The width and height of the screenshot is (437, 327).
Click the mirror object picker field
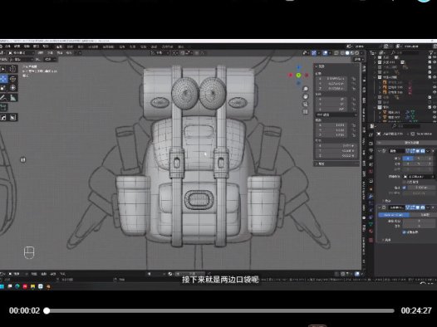coord(419,177)
